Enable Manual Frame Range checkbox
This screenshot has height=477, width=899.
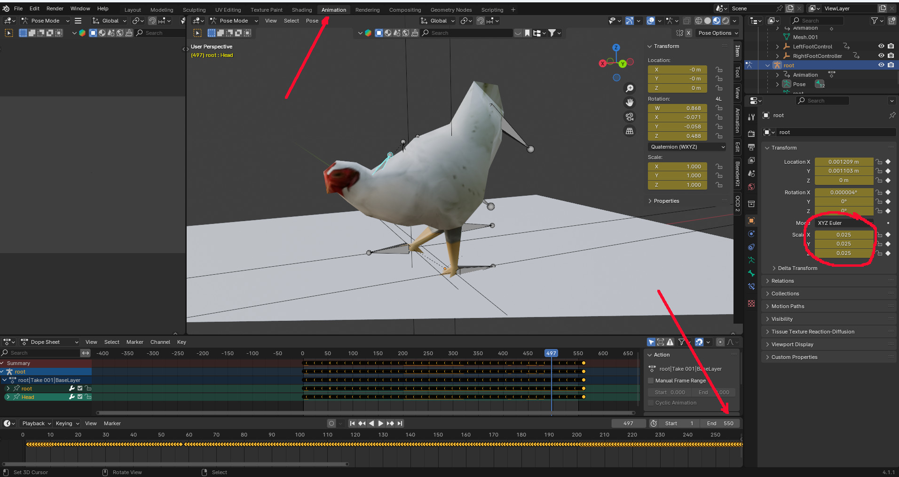tap(651, 381)
